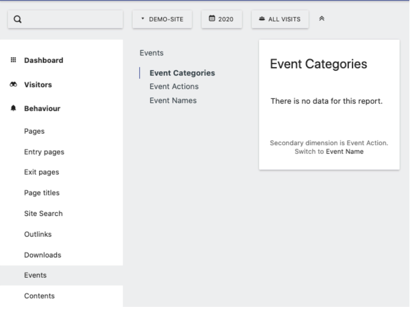410x313 pixels.
Task: Click the Visitors binoculars icon
Action: (13, 84)
